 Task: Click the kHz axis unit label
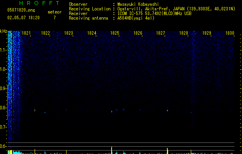tap(3, 31)
